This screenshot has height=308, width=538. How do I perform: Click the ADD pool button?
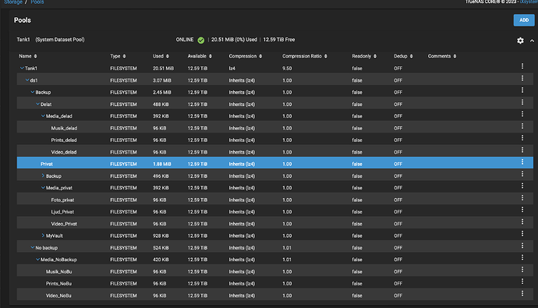524,20
